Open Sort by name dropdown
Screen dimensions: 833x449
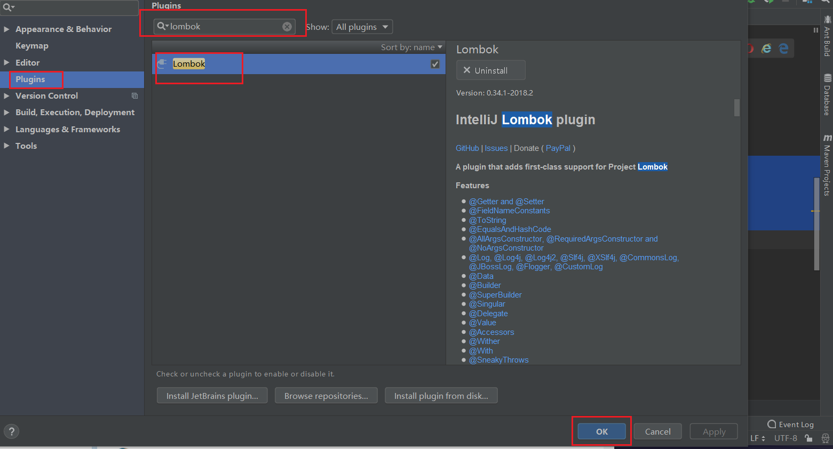(411, 47)
